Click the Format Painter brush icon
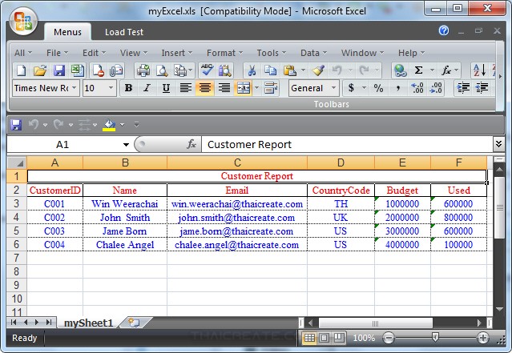This screenshot has height=353, width=512. pyautogui.click(x=319, y=70)
